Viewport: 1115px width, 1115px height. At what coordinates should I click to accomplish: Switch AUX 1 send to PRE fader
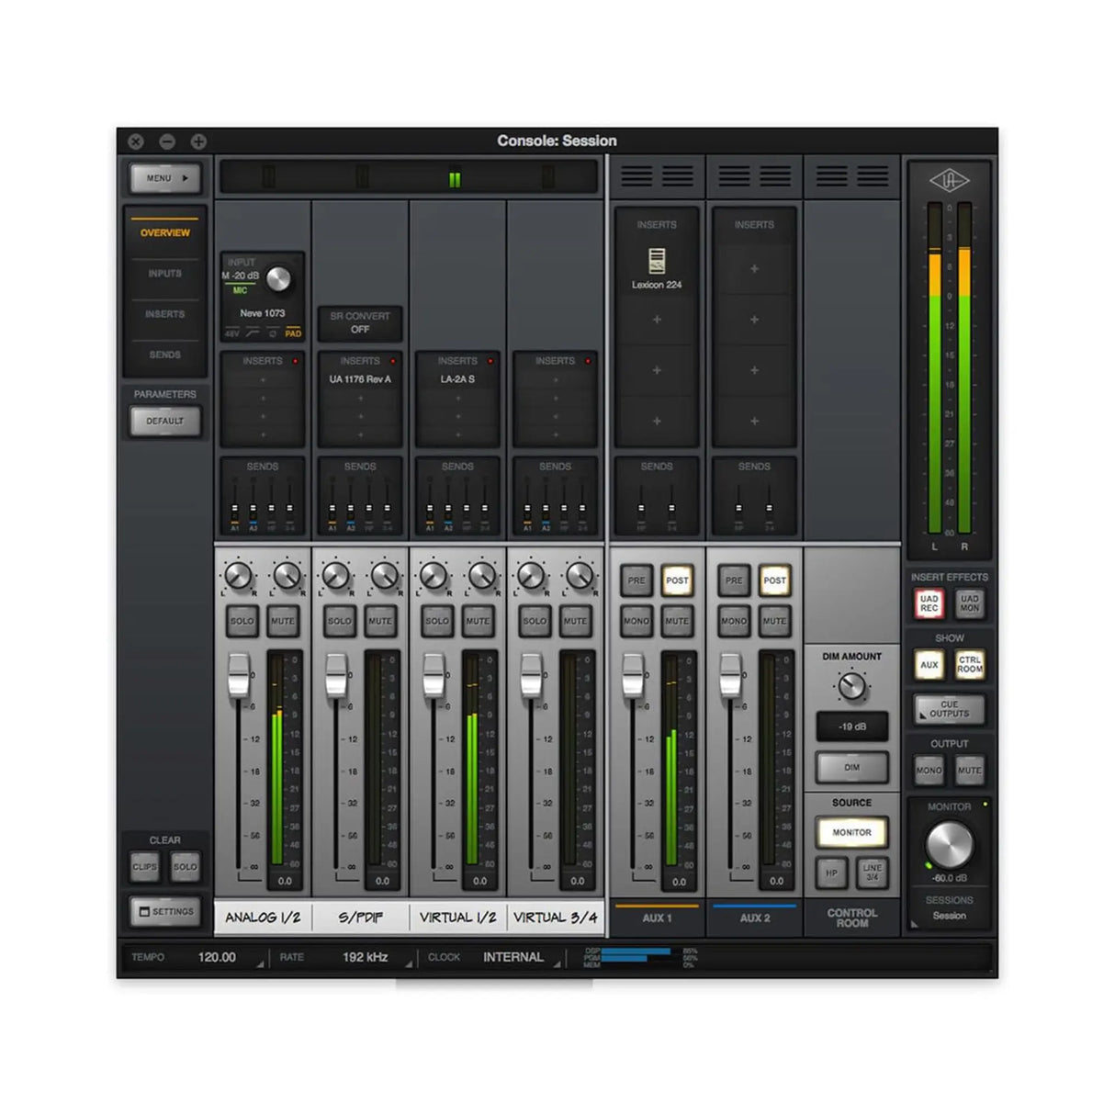click(636, 580)
